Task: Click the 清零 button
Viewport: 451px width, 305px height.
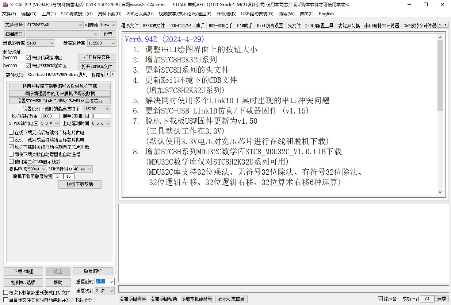Action: click(x=442, y=298)
